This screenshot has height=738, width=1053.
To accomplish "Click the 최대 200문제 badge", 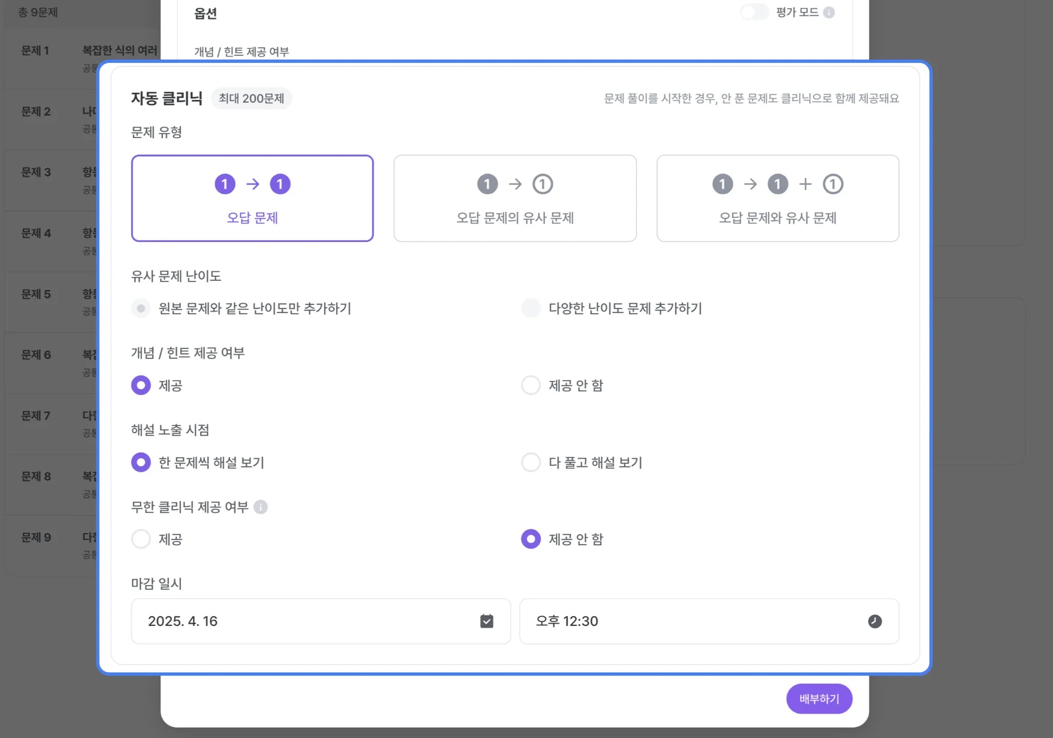I will 251,98.
